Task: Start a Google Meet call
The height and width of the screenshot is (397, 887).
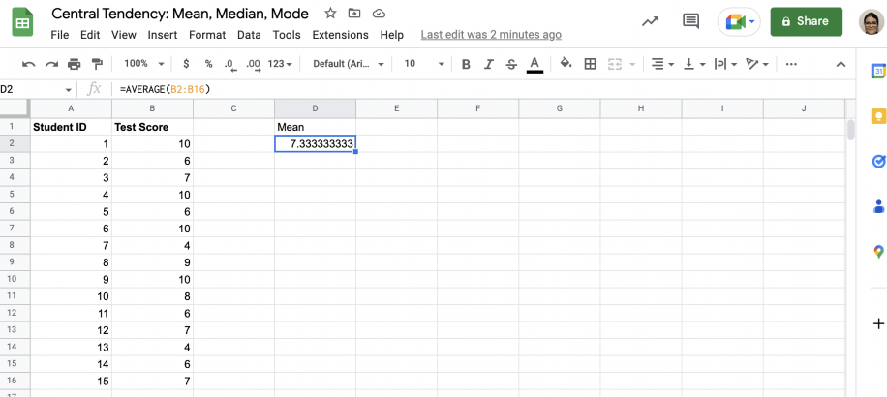Action: [x=740, y=22]
